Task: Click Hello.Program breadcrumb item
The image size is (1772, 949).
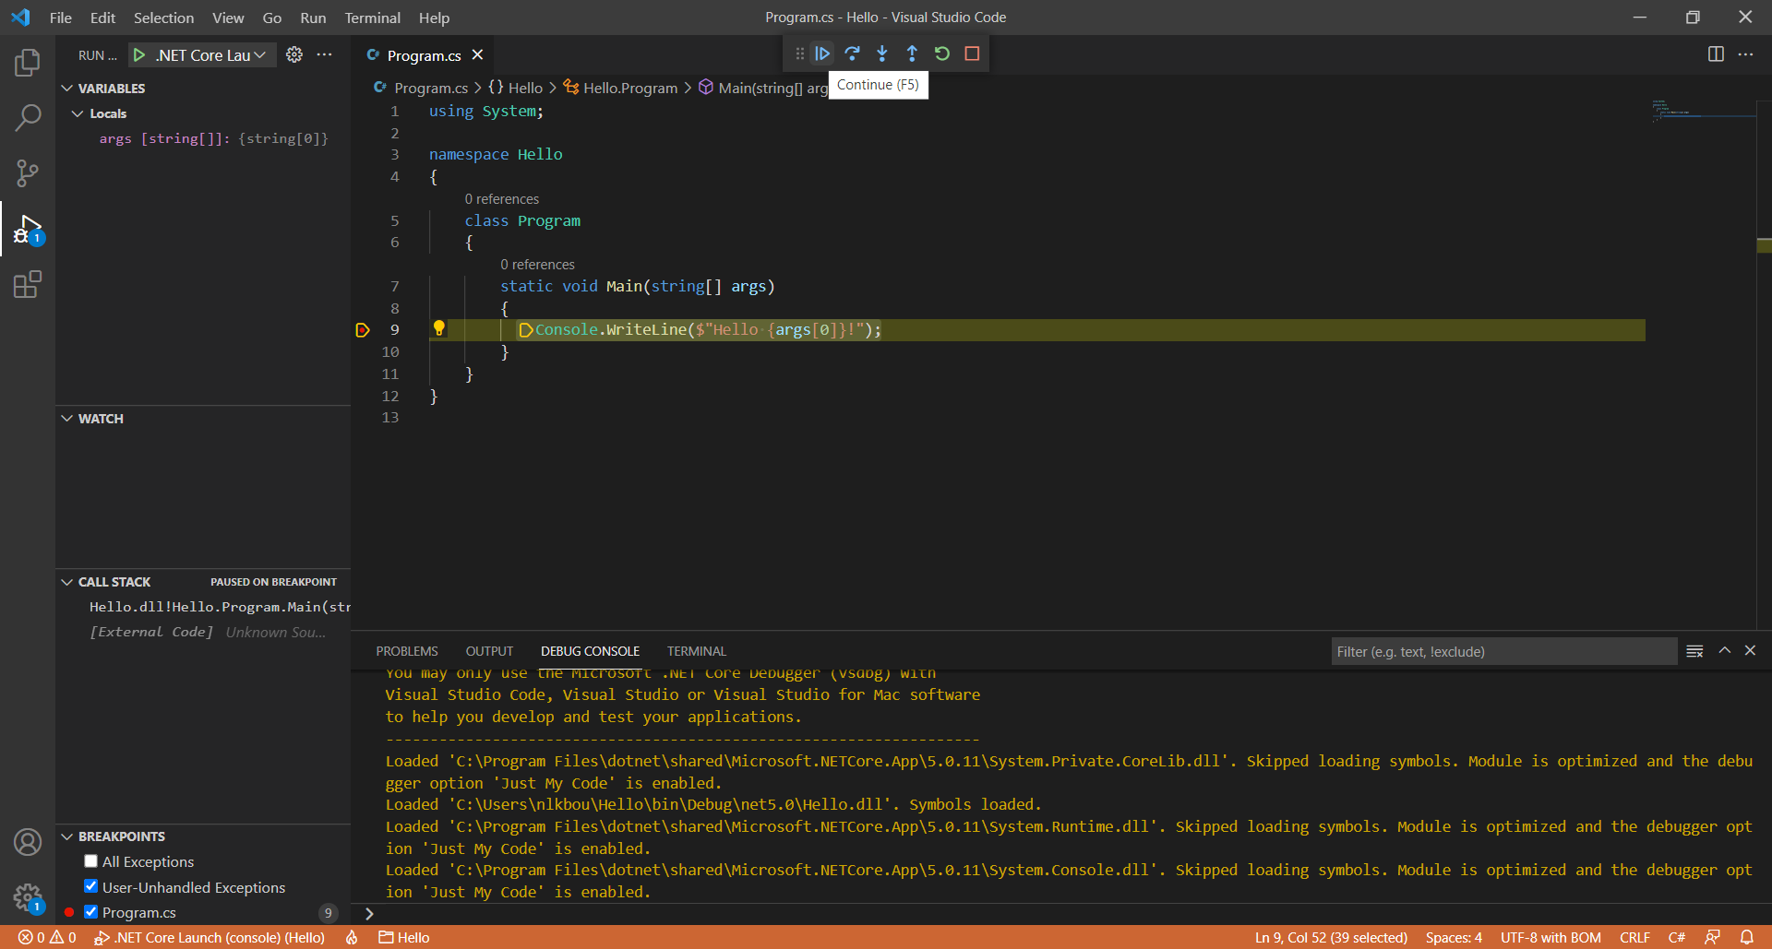Action: (620, 88)
